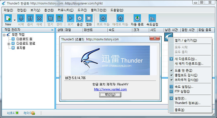The height and width of the screenshot is (118, 217).
Task: Open the 옵션 gear toolbar icon
Action: click(80, 18)
